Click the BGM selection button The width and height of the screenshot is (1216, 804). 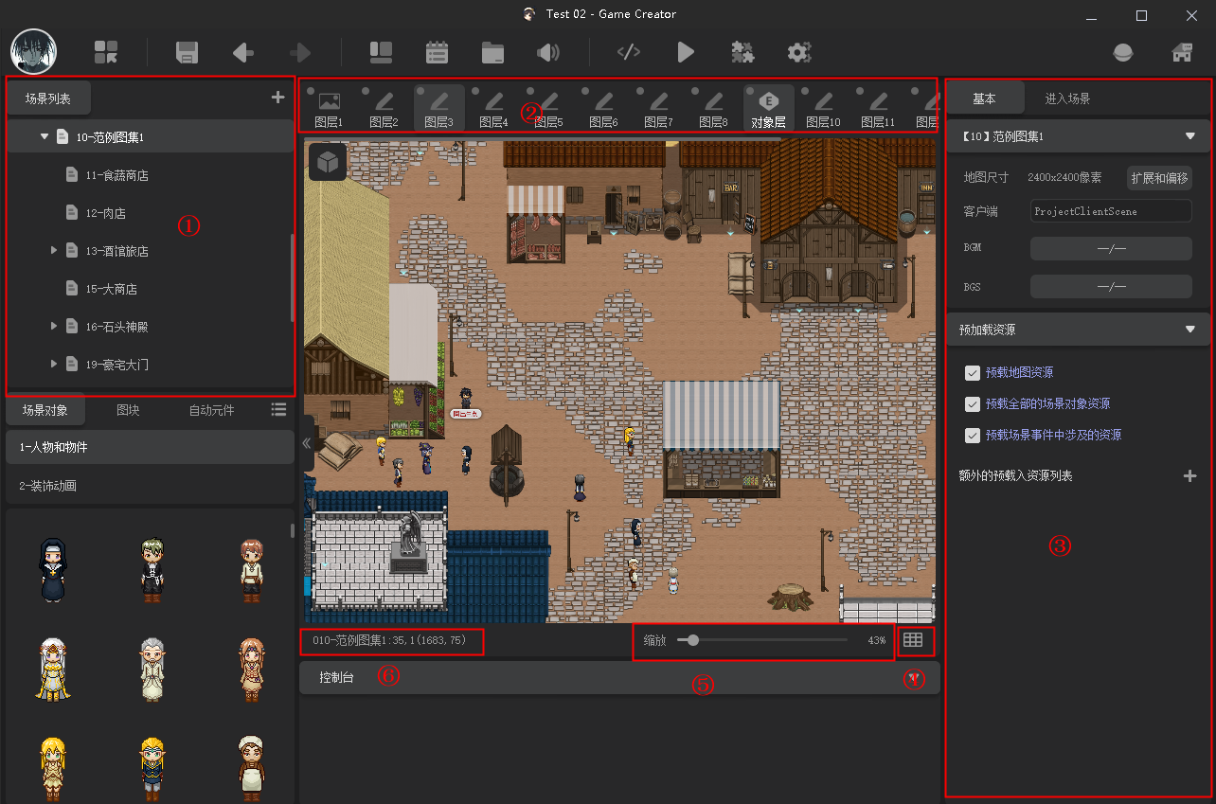tap(1111, 249)
